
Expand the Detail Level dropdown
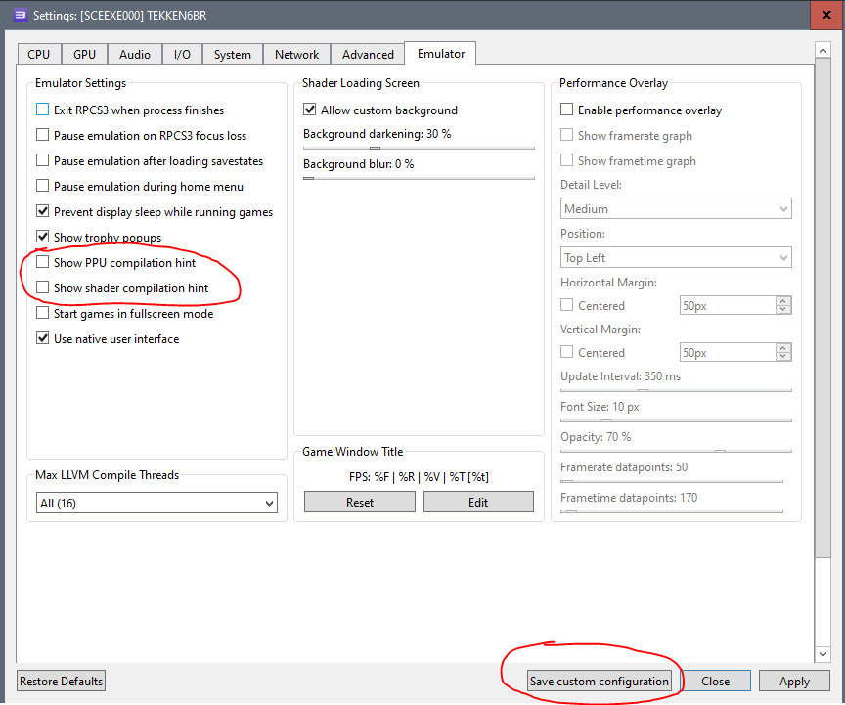coord(677,209)
